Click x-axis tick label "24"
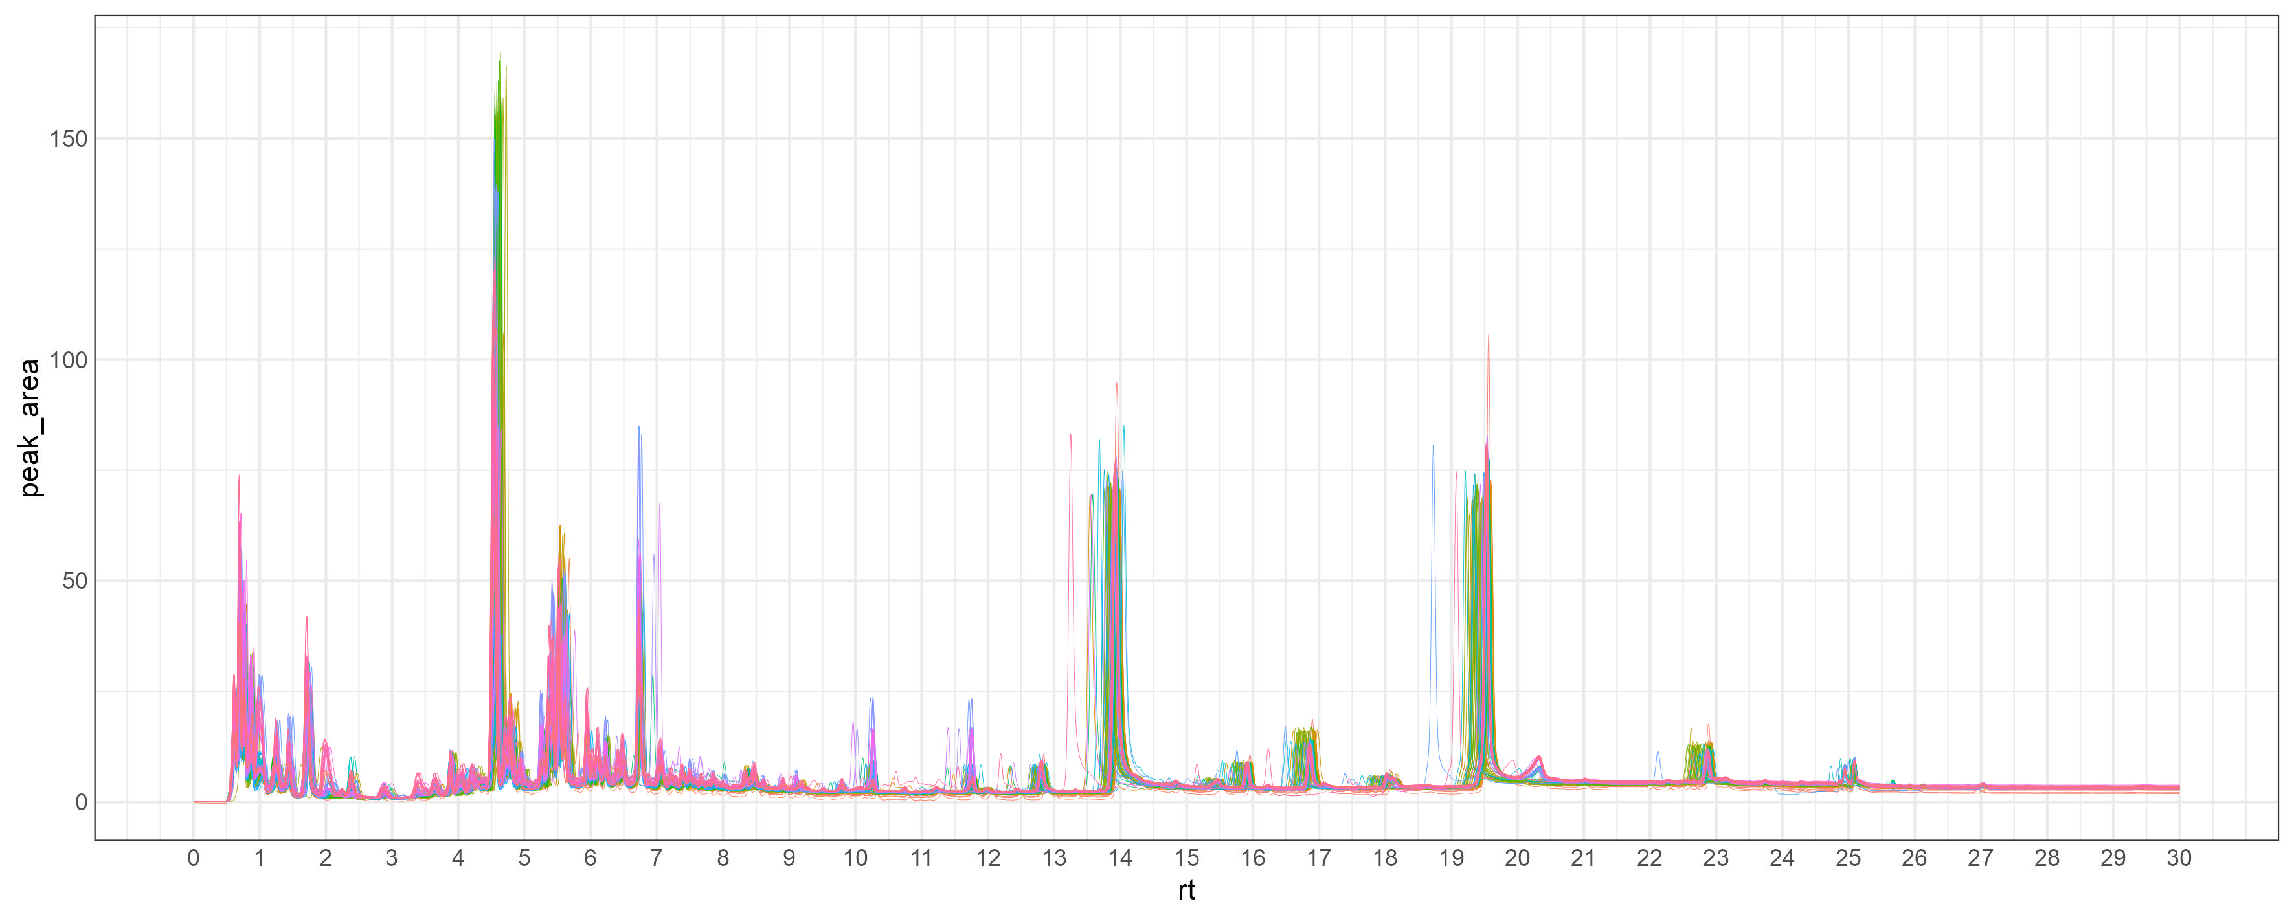 1782,858
